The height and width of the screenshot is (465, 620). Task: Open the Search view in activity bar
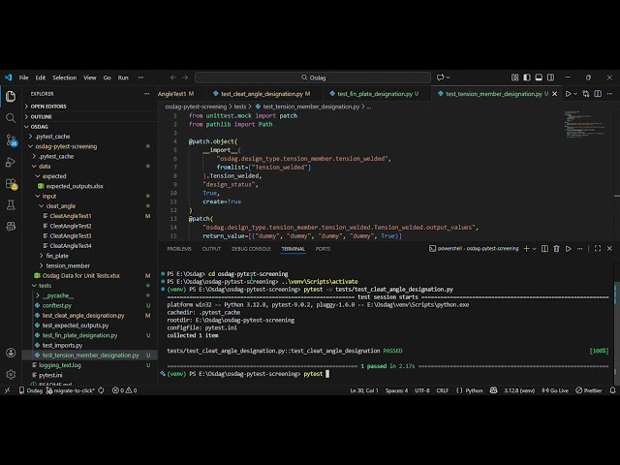pos(11,118)
